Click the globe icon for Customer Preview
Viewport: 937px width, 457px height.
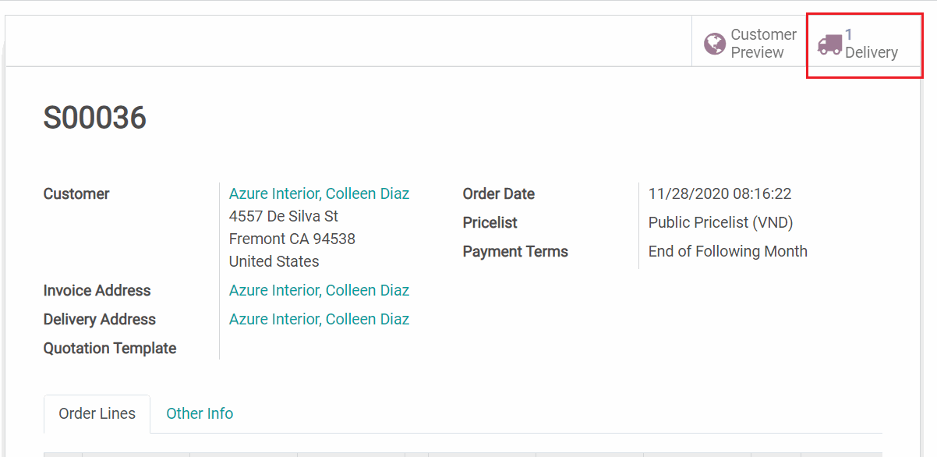715,44
